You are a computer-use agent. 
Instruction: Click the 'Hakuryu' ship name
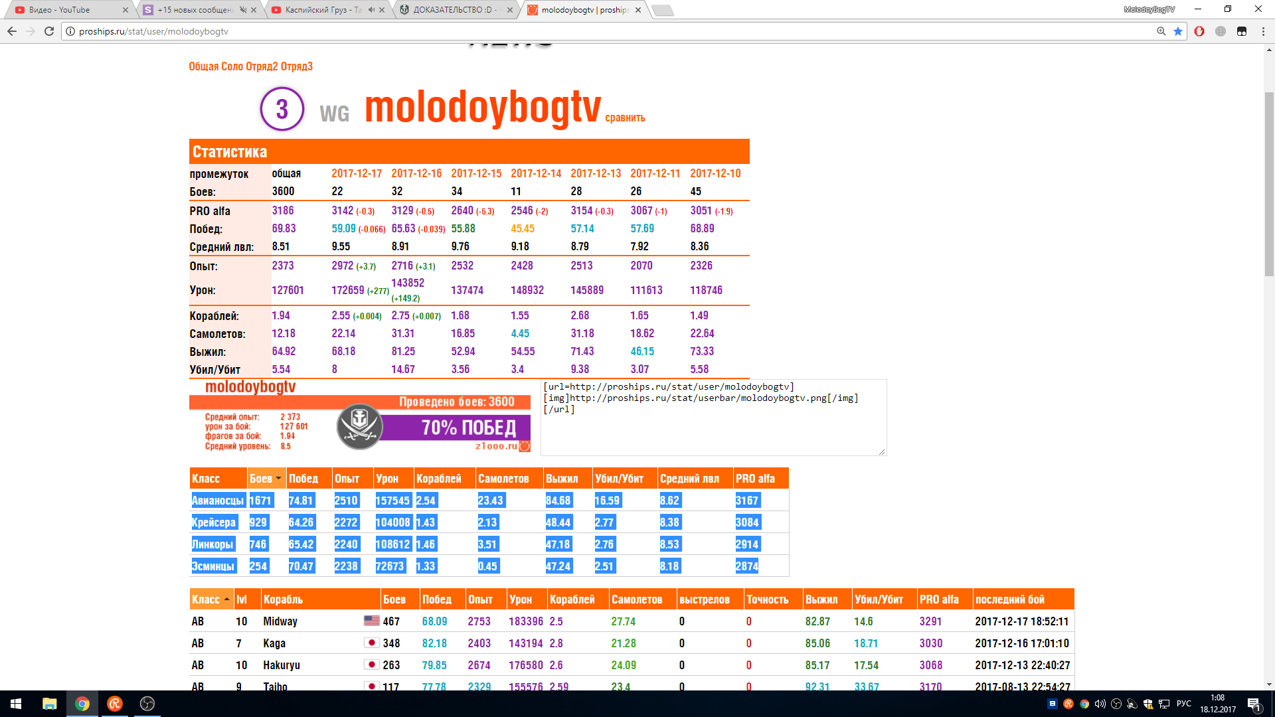pyautogui.click(x=282, y=665)
